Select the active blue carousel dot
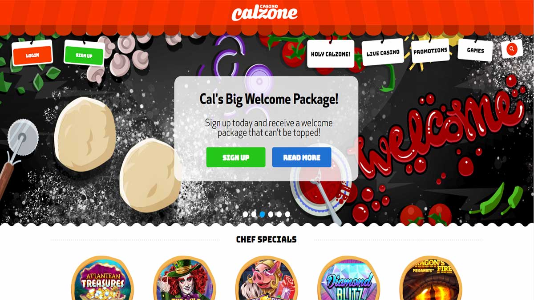 [262, 214]
